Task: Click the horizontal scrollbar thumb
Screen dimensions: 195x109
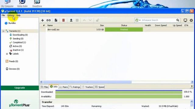Action: (87, 82)
